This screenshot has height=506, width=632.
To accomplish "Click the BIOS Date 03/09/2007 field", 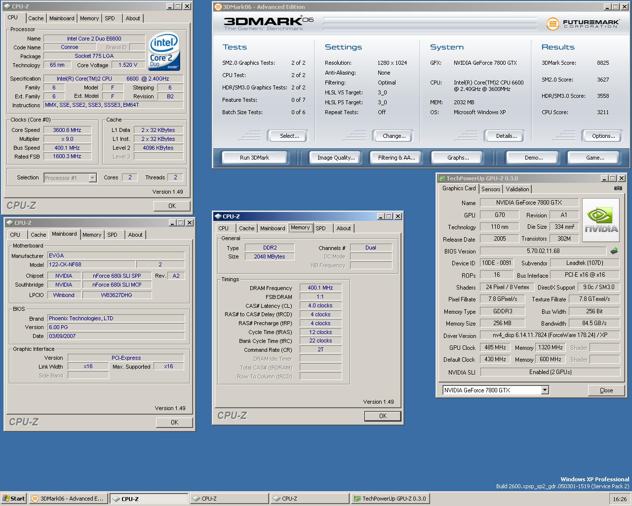I will pyautogui.click(x=116, y=336).
